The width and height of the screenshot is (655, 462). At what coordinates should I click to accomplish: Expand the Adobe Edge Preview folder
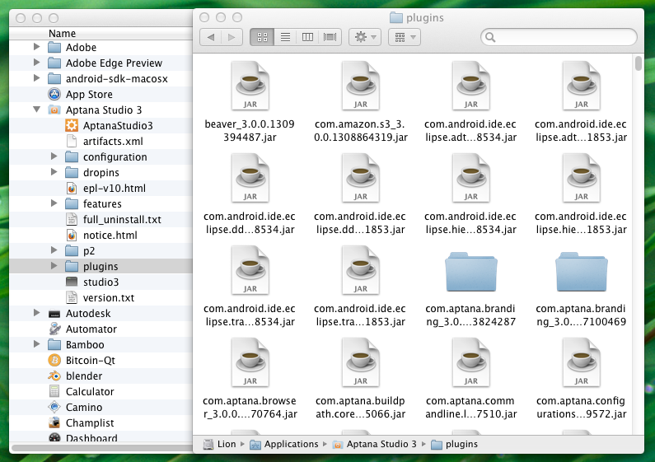(x=37, y=63)
